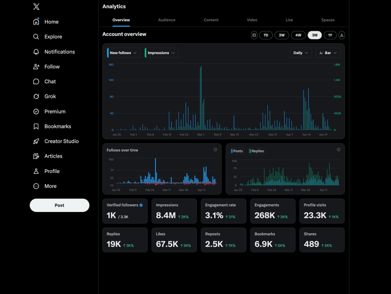Change the Daily granularity dropdown

click(x=301, y=53)
